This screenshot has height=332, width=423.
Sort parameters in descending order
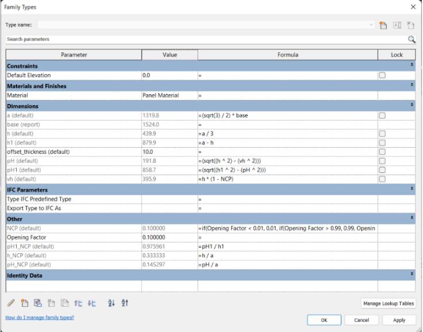[x=125, y=303]
